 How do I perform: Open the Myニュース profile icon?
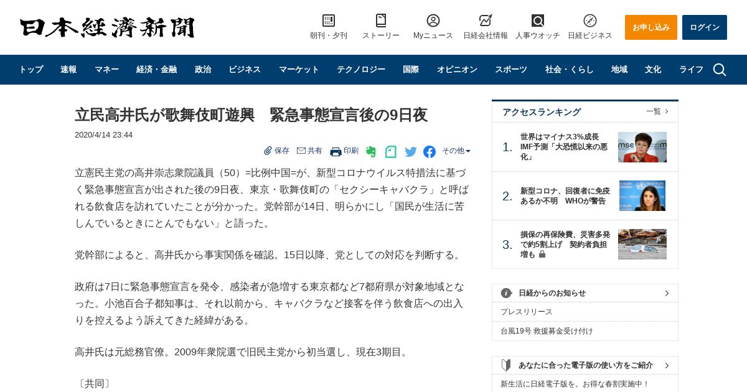coord(433,21)
